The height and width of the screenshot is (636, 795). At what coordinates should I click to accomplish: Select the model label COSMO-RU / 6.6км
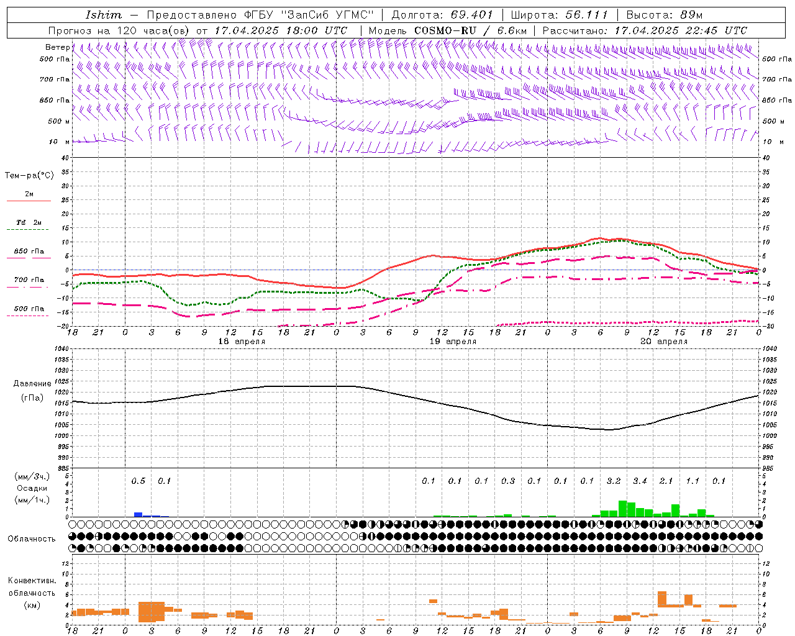471,30
